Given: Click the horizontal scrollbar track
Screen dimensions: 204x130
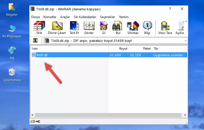Looking at the screenshot, I should click(x=108, y=115).
